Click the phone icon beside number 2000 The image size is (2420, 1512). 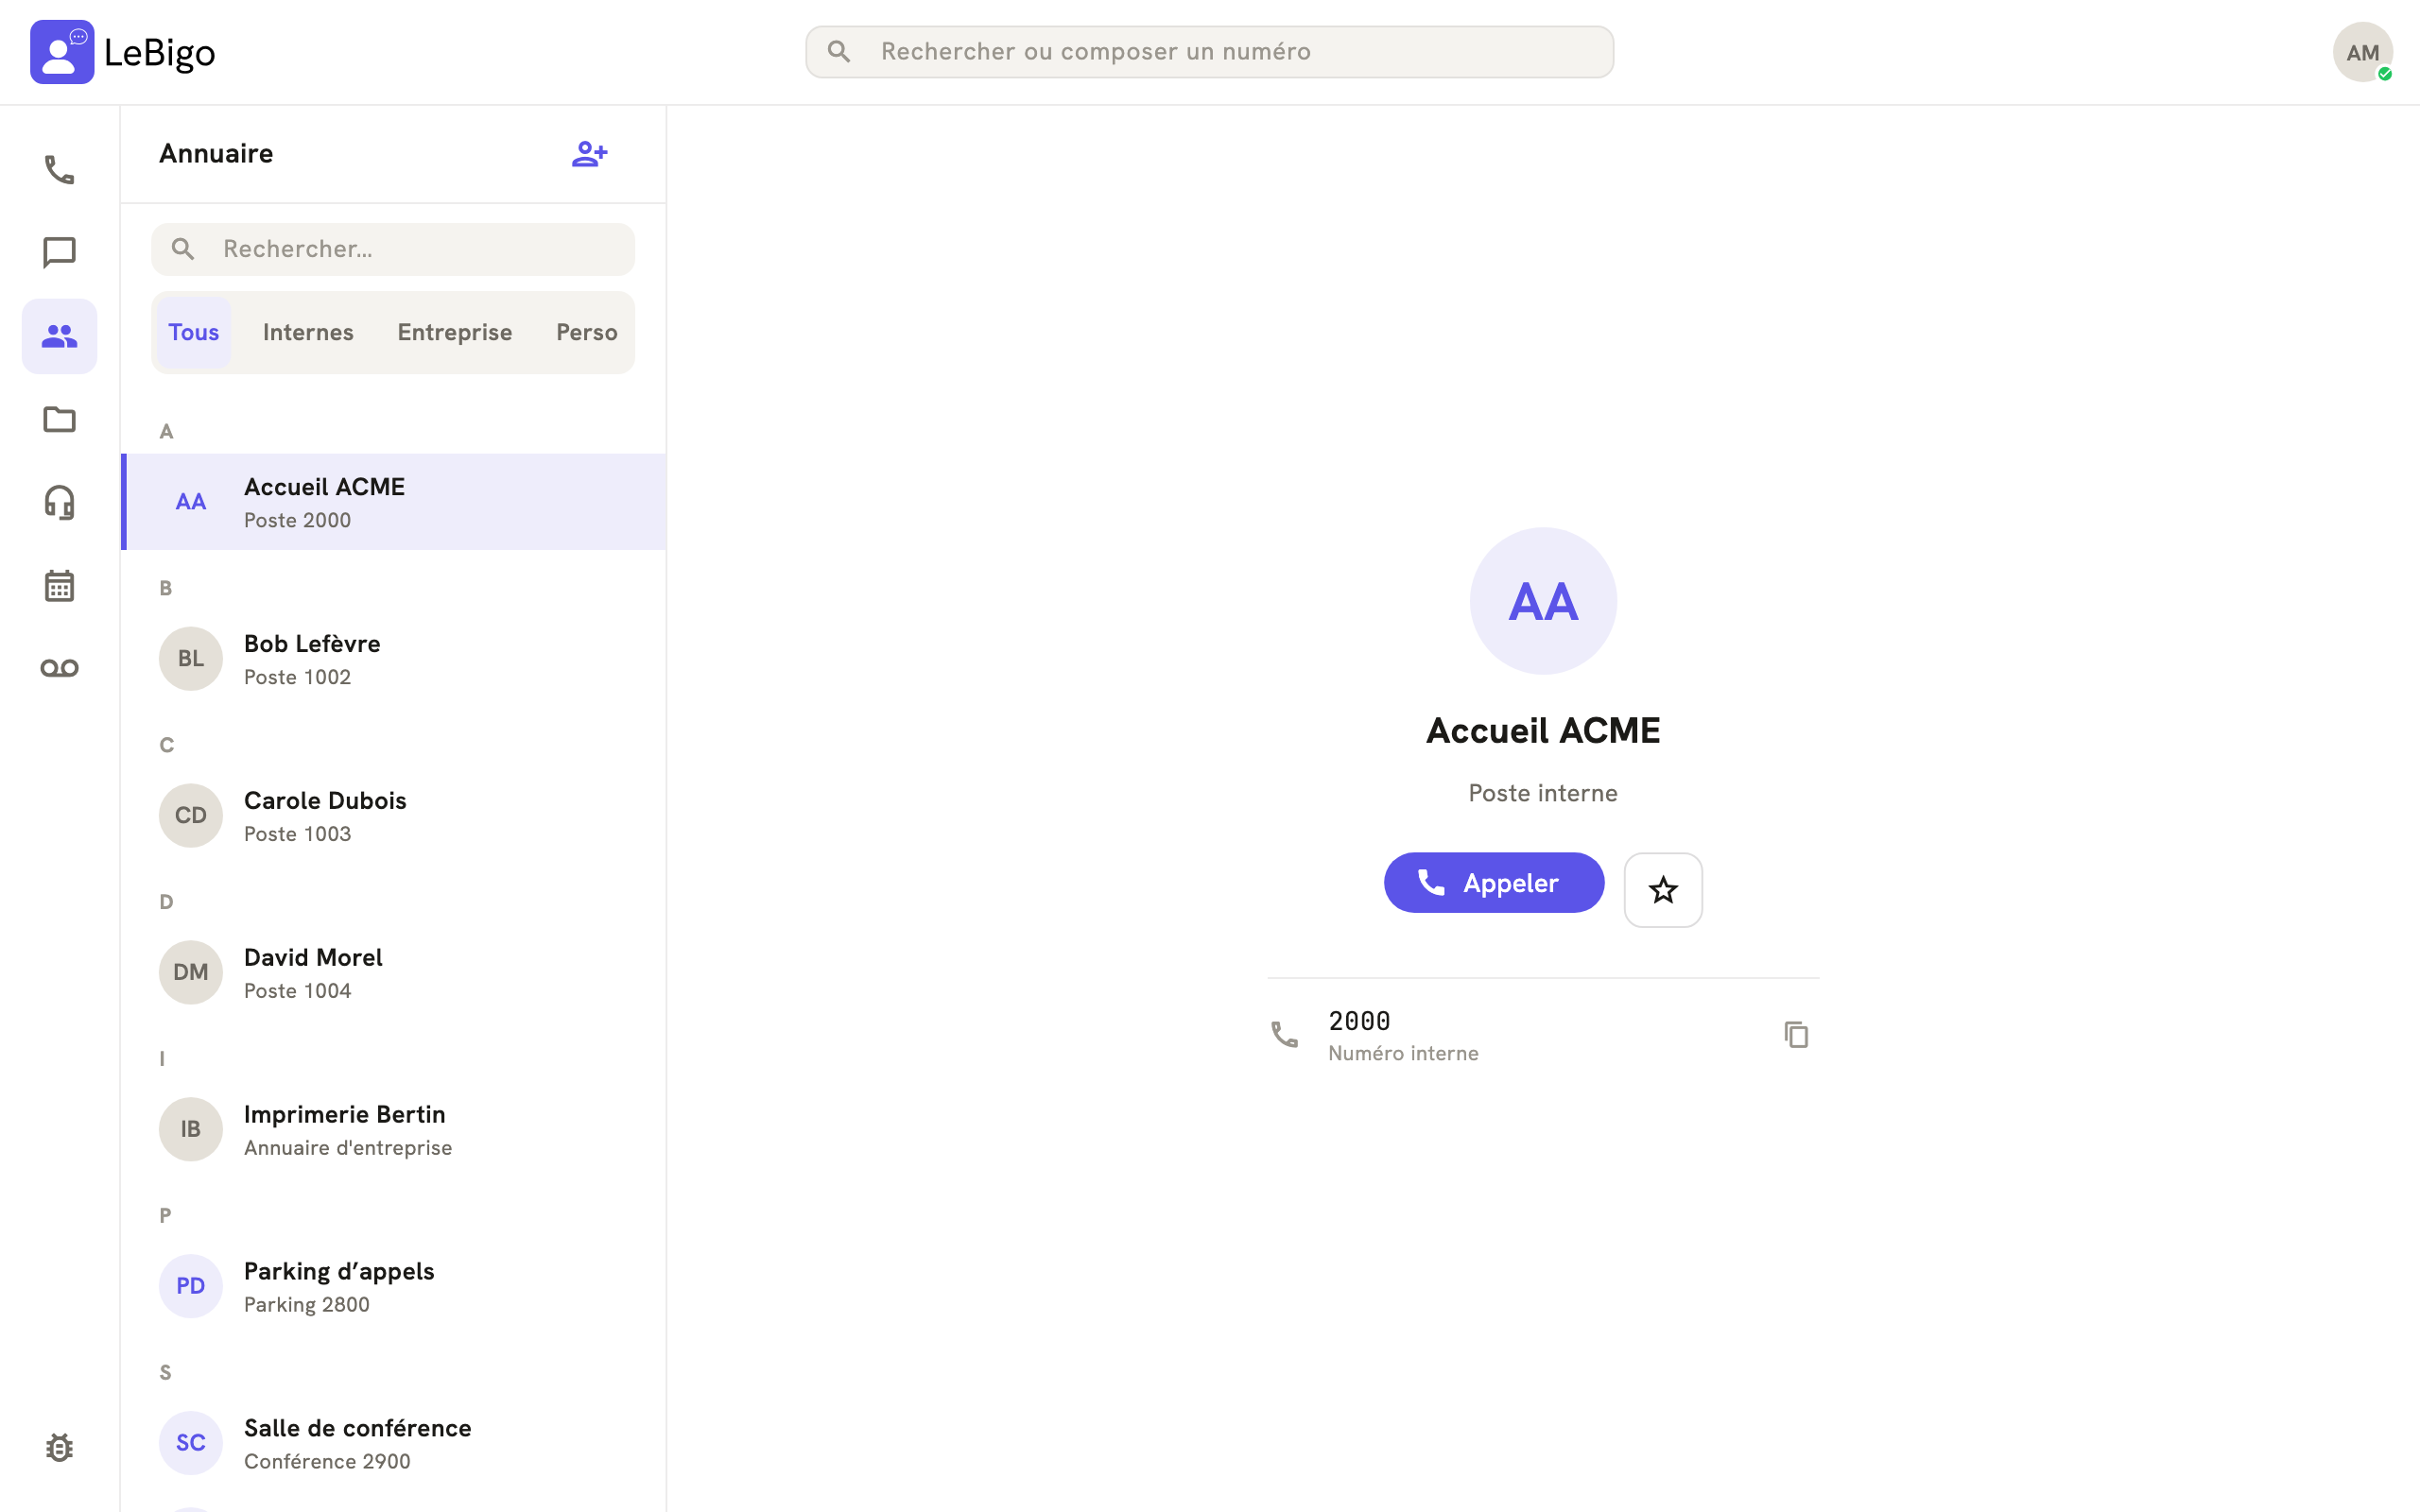(1285, 1034)
